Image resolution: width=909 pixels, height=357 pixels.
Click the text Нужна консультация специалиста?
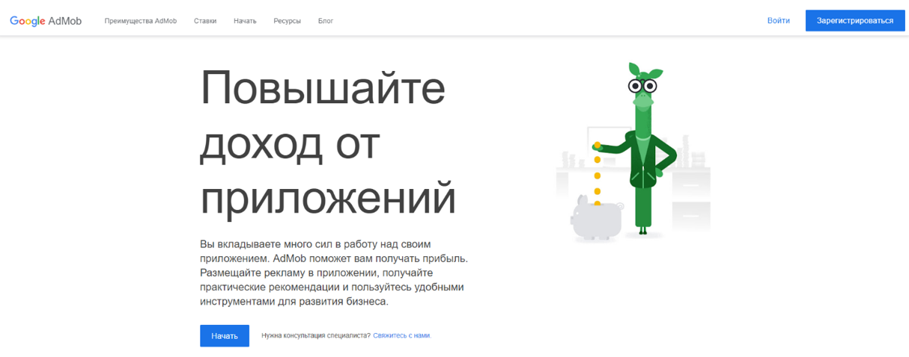coord(316,336)
